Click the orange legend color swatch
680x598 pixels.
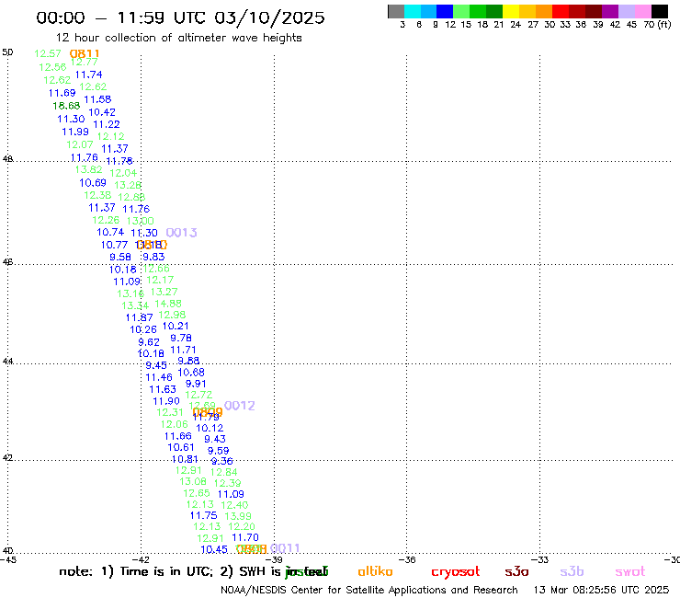pyautogui.click(x=544, y=11)
